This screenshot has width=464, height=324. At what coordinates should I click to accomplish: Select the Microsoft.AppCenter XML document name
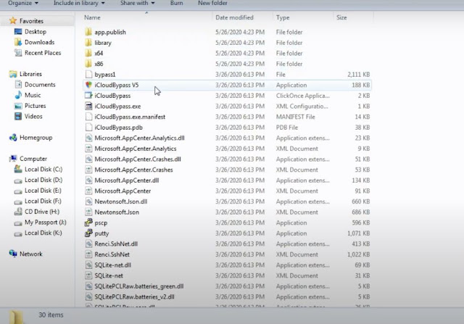123,191
